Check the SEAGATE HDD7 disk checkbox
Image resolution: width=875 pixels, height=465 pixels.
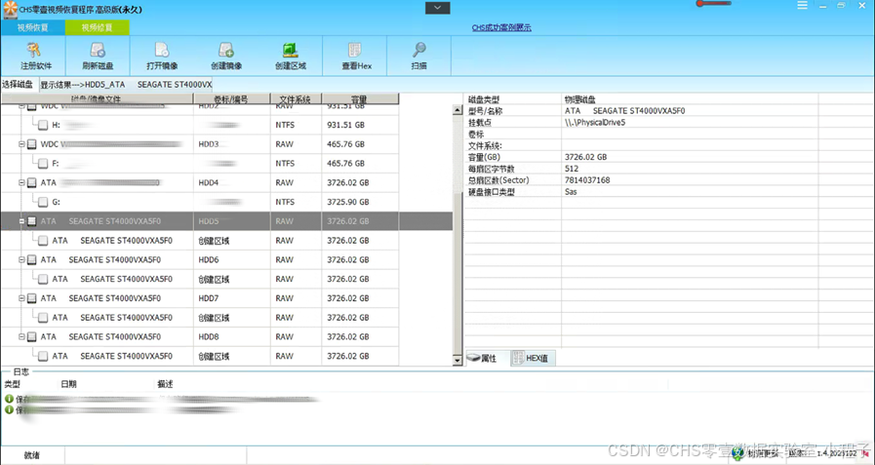[x=32, y=298]
